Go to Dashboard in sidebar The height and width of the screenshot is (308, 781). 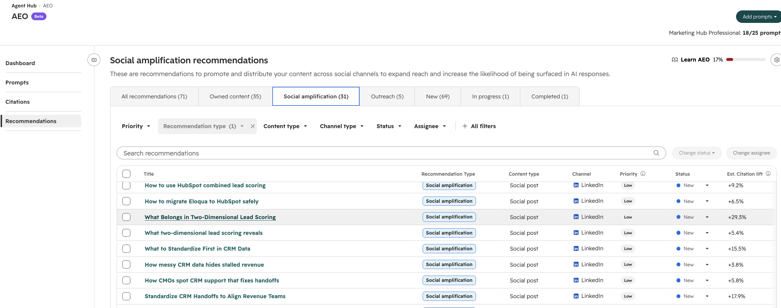tap(20, 63)
